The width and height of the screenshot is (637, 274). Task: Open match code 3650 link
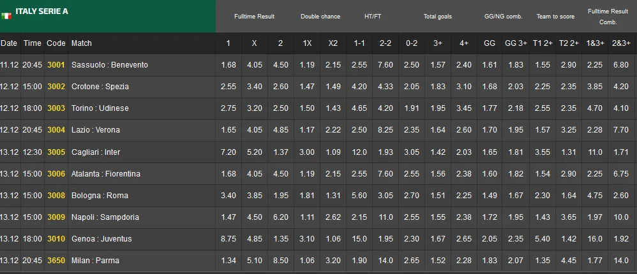click(x=56, y=260)
